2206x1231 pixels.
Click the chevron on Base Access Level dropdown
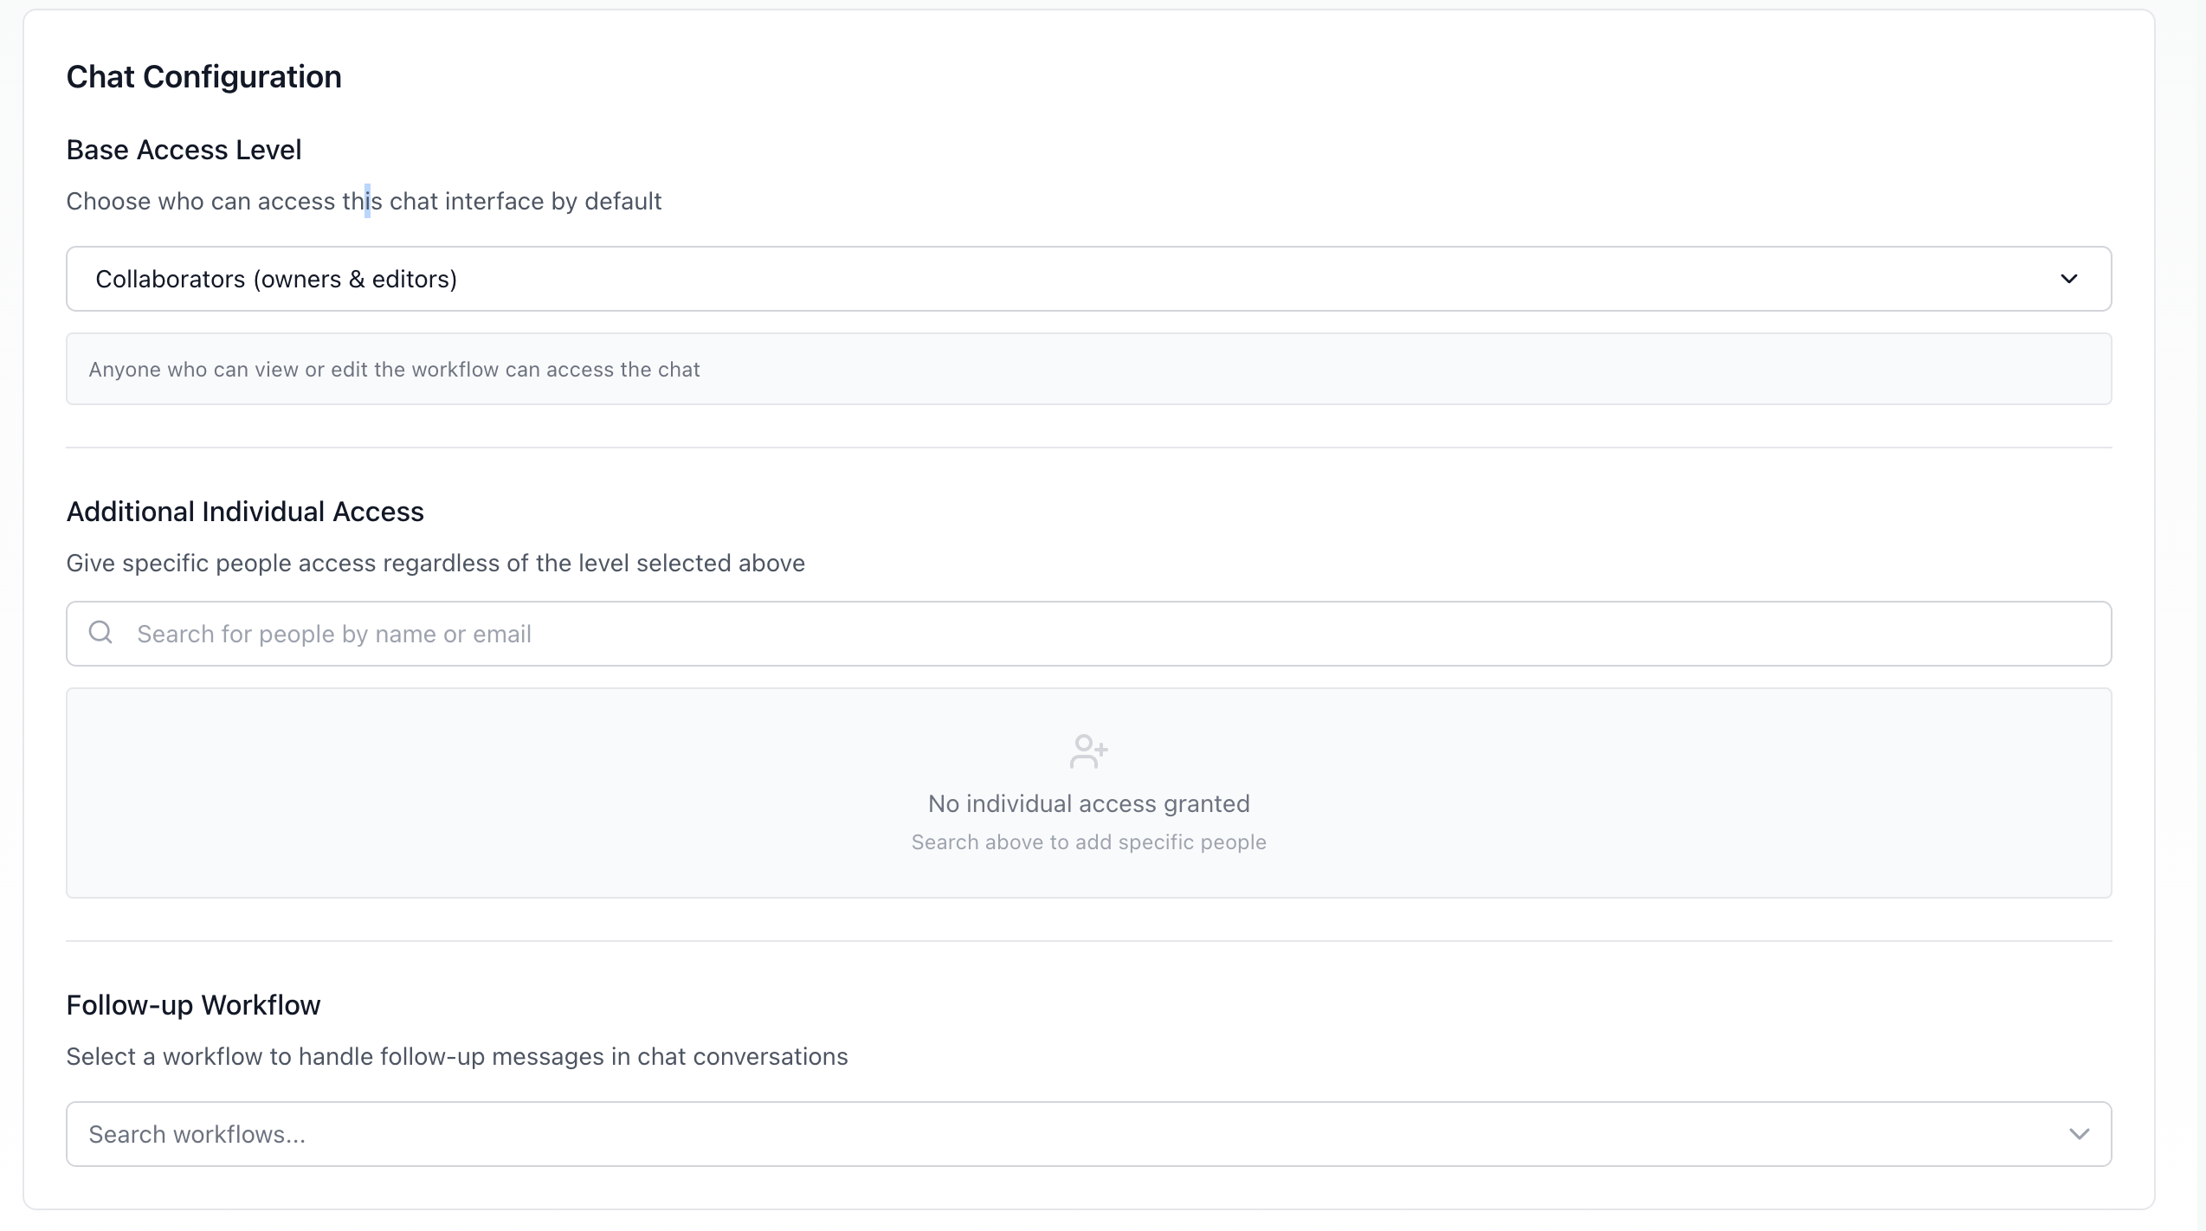coord(2068,279)
